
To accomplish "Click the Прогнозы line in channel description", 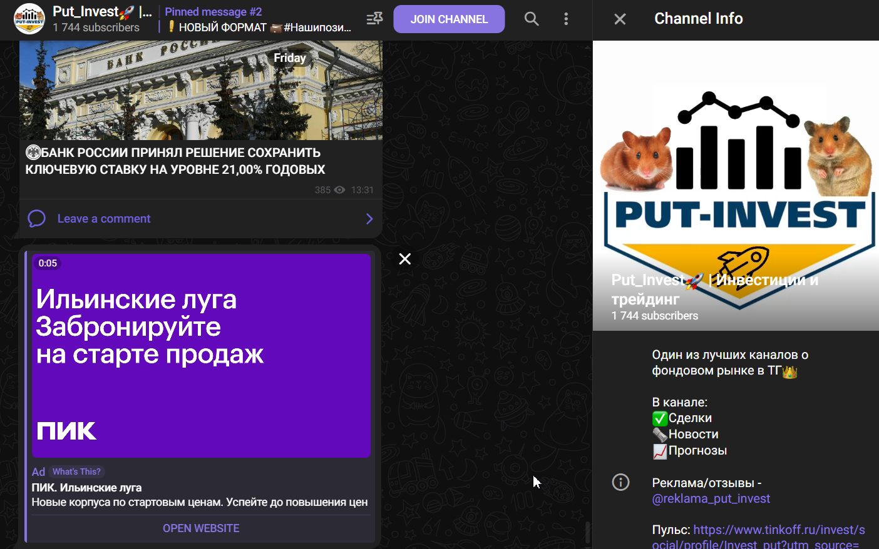I will (x=689, y=450).
